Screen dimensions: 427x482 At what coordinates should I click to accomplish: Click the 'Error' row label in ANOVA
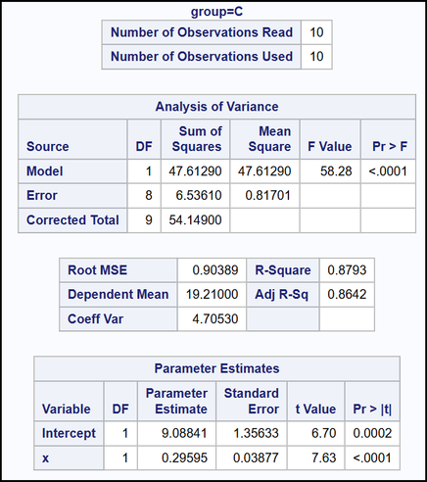click(x=42, y=195)
